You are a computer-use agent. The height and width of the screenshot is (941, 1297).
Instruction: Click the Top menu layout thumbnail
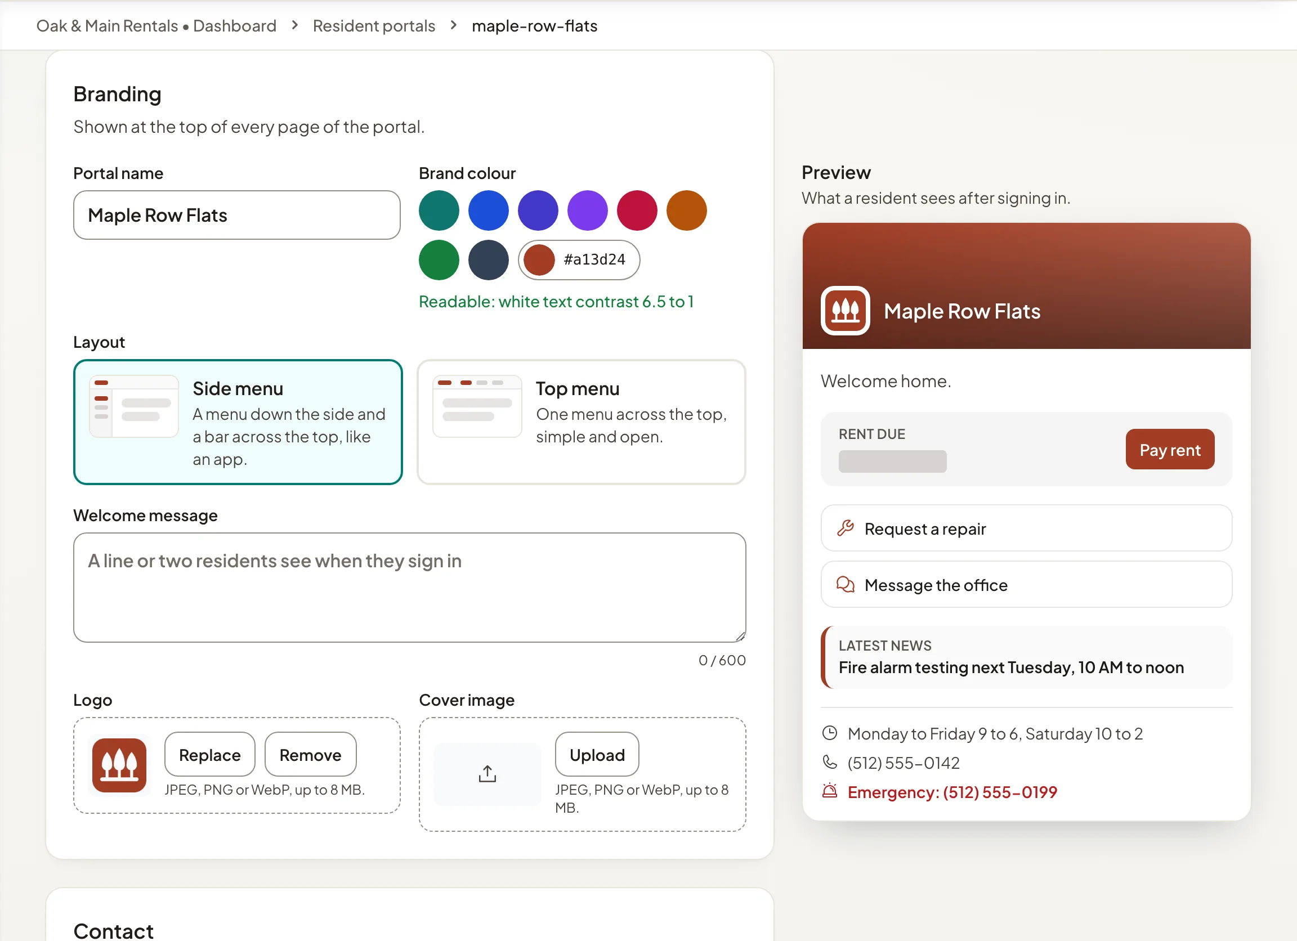coord(477,406)
